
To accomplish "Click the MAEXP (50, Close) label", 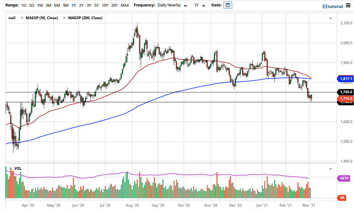I will click(x=42, y=18).
